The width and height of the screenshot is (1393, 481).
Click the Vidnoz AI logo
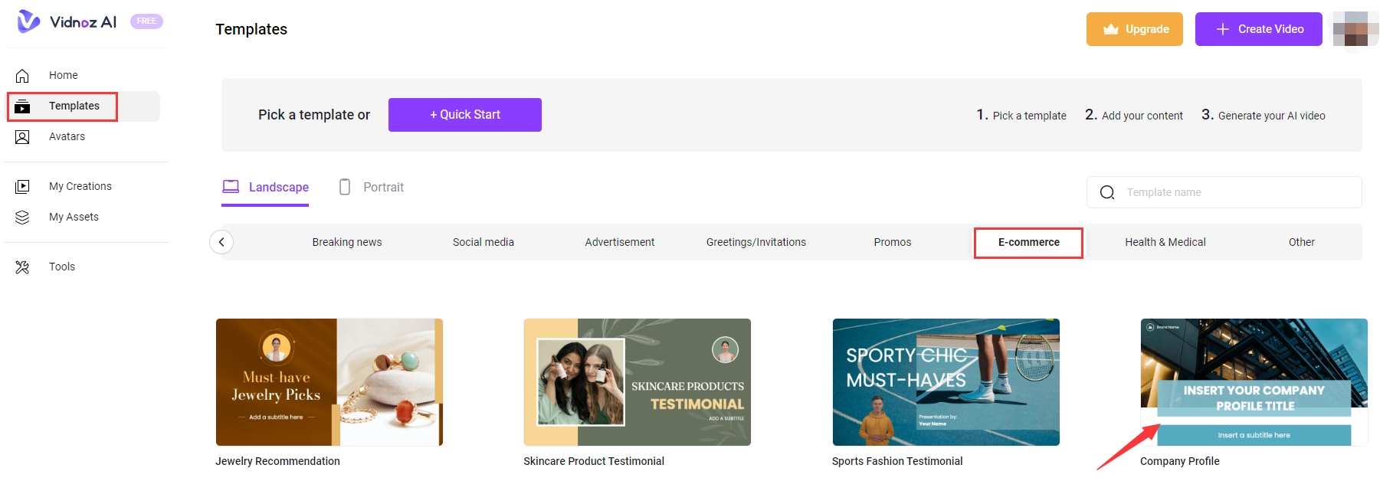tap(67, 21)
